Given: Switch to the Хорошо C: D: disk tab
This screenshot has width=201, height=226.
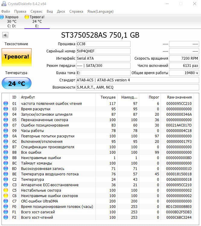Looking at the screenshot, I should click(12, 21).
